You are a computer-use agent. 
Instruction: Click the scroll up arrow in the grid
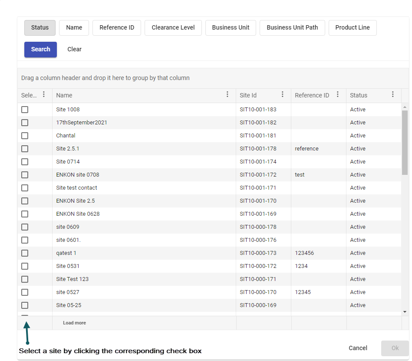click(x=405, y=107)
